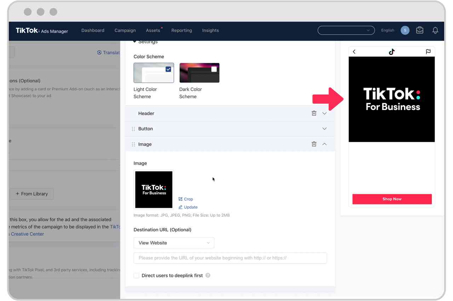Click the Light Color Scheme thumbnail

154,73
